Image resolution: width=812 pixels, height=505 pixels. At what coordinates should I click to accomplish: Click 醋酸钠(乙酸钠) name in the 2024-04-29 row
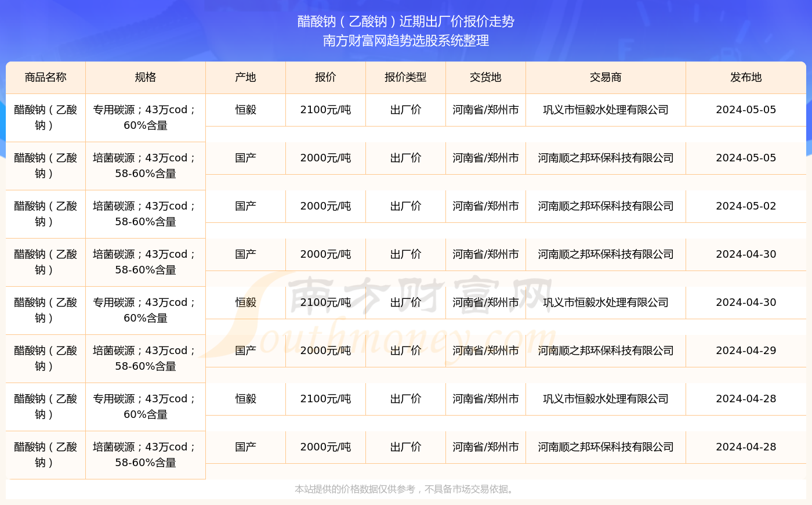pyautogui.click(x=46, y=358)
